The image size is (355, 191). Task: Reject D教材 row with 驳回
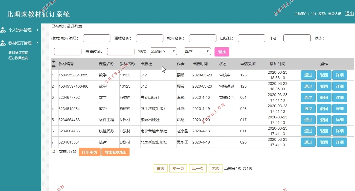(x=324, y=142)
